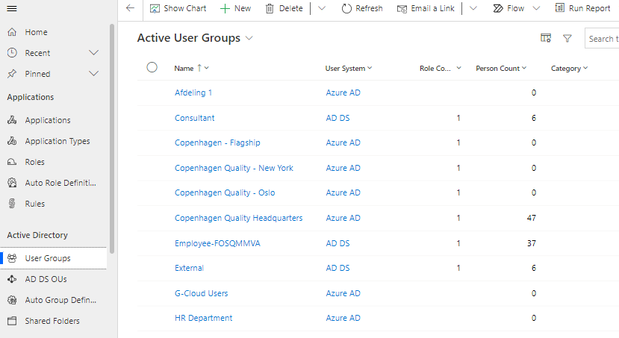Viewport: 619px width, 338px height.
Task: Click the hamburger menu icon
Action: (12, 8)
